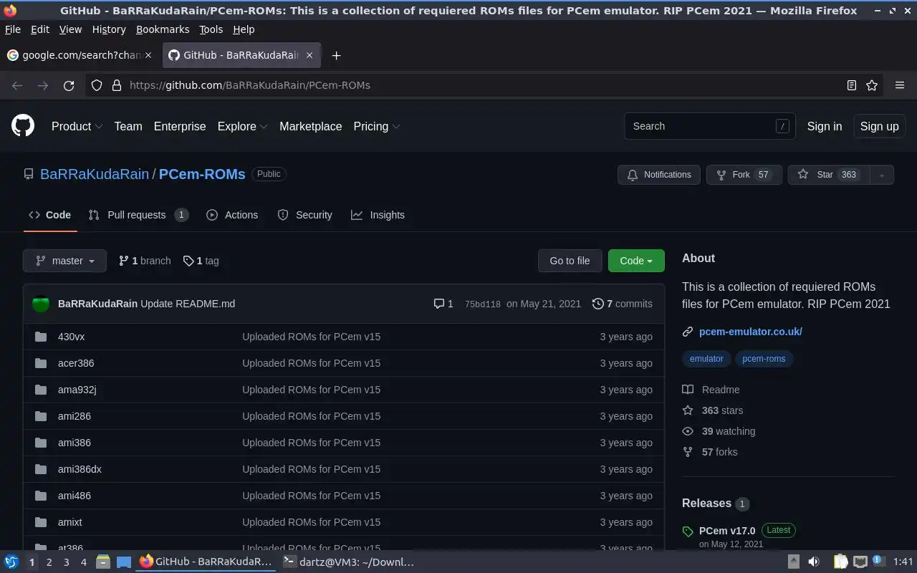The width and height of the screenshot is (917, 573).
Task: Click the emulator topic tag
Action: pos(706,359)
